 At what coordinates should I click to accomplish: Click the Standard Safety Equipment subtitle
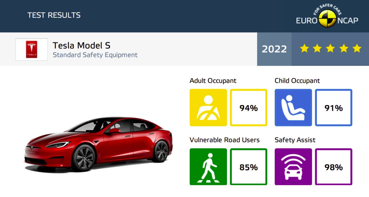tap(95, 55)
